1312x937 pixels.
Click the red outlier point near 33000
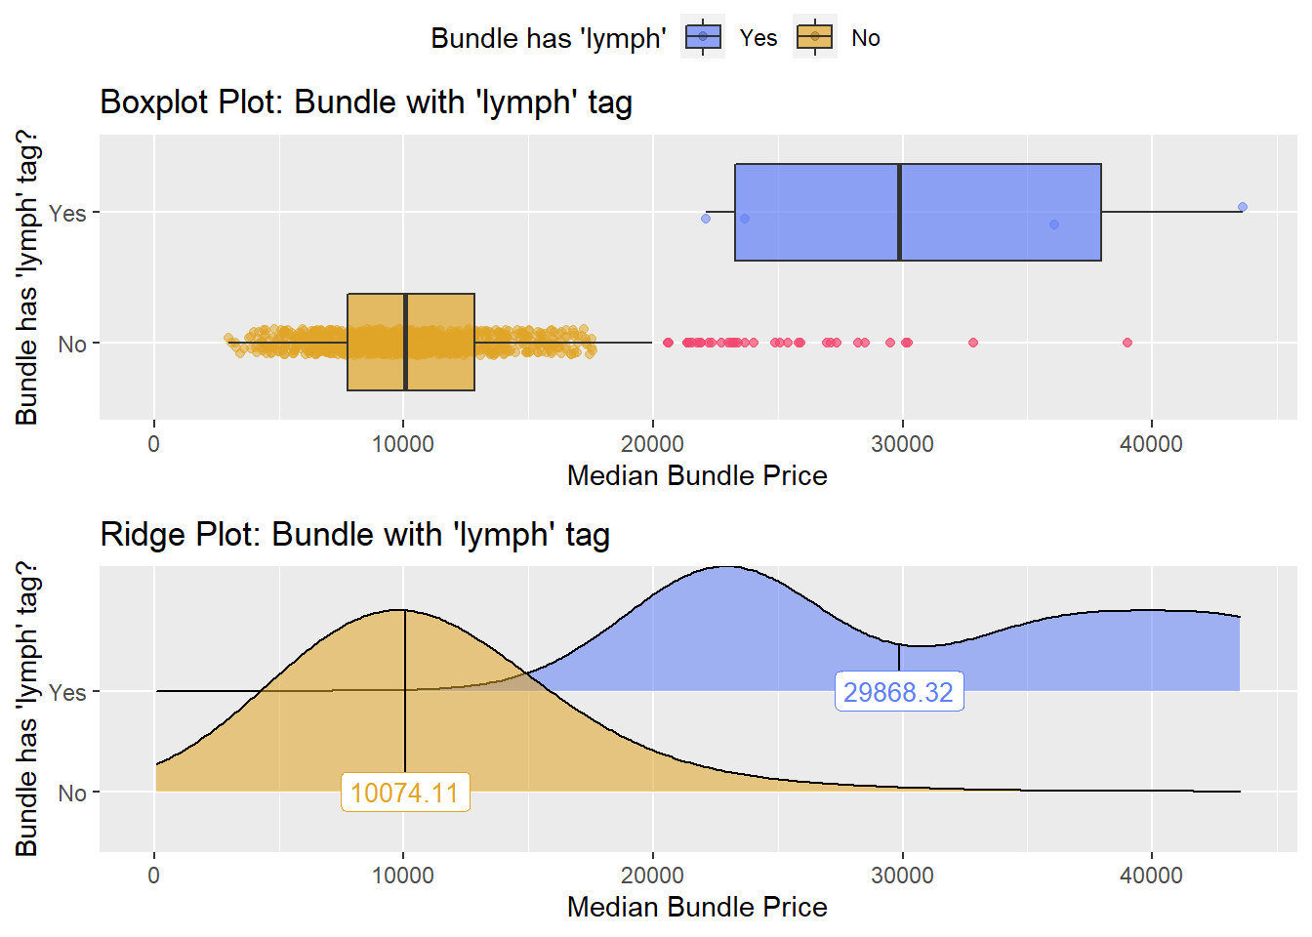973,343
